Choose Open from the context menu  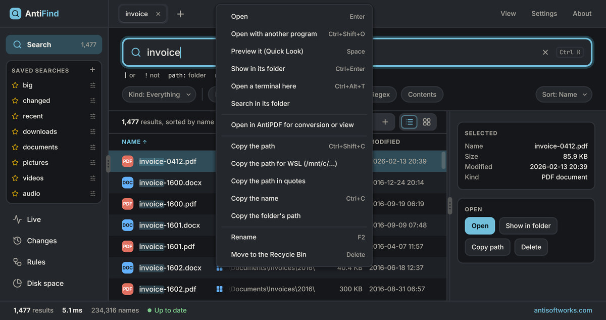[294, 17]
